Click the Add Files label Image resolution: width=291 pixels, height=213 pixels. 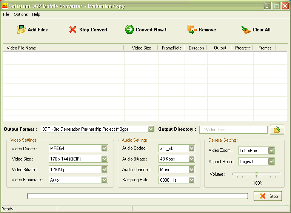(38, 30)
